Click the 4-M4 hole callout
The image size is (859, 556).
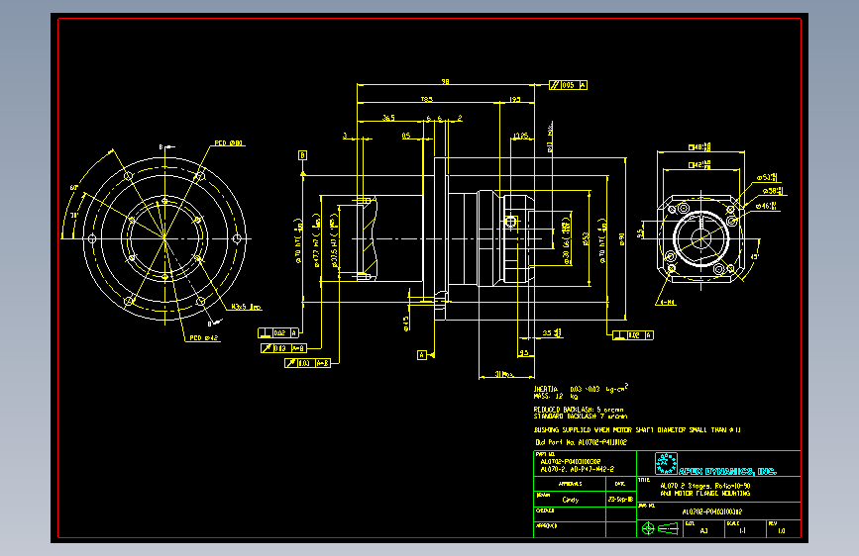(x=668, y=302)
